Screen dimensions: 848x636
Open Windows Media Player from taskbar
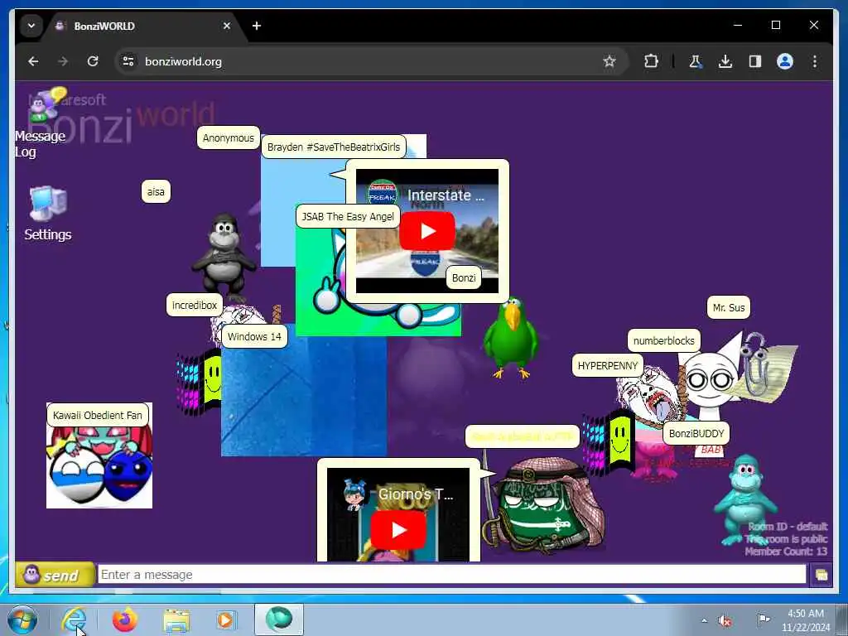(x=225, y=619)
